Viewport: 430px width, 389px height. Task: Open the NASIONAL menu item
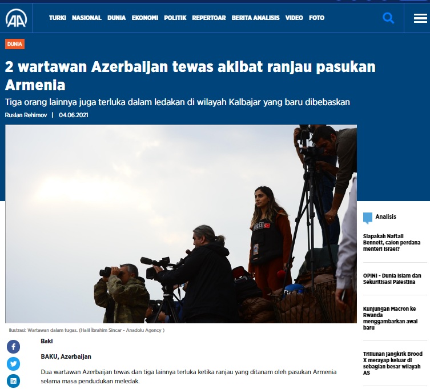click(x=87, y=18)
